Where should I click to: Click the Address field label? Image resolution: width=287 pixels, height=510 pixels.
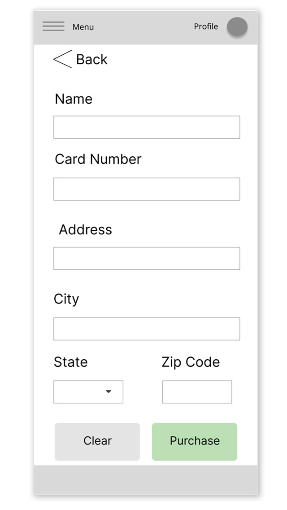tap(85, 230)
